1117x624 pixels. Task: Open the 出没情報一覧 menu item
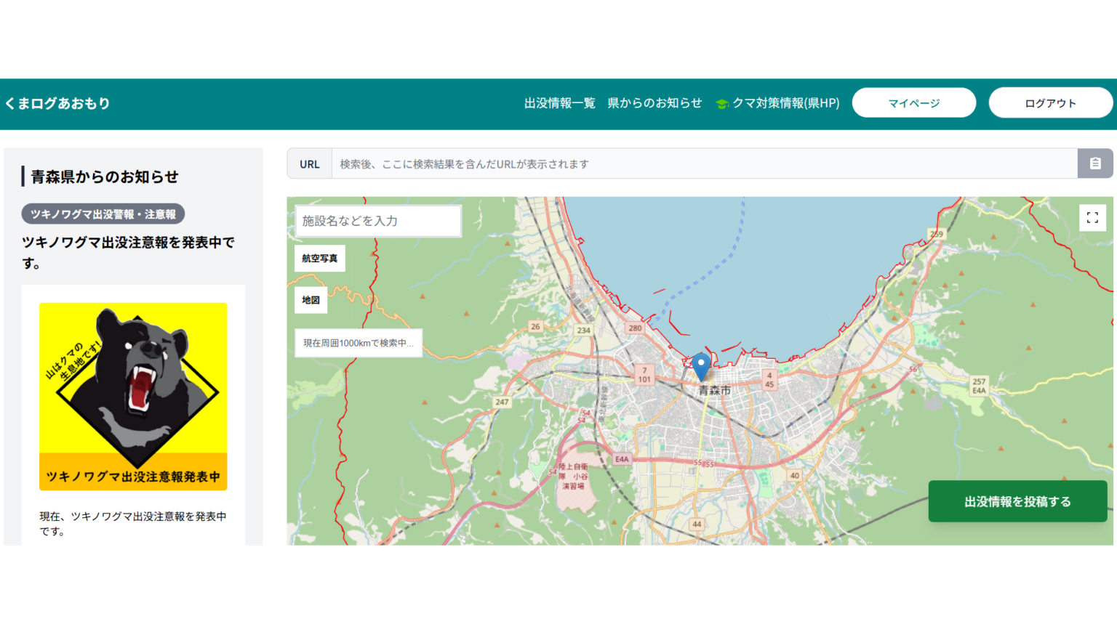pos(559,103)
